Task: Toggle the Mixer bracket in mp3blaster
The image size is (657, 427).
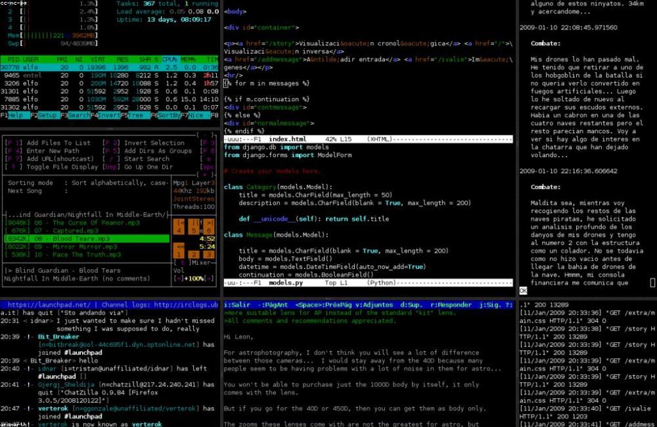Action: tap(181, 263)
